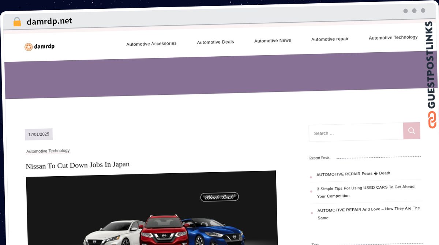Open the Automotive repair menu item

pos(330,39)
